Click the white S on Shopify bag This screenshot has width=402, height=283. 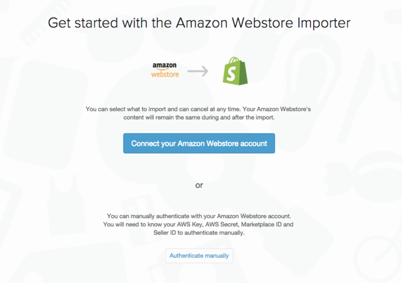click(x=231, y=74)
